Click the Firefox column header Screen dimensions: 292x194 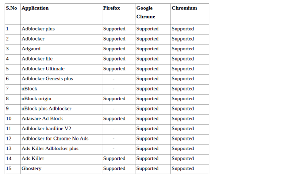coord(111,8)
